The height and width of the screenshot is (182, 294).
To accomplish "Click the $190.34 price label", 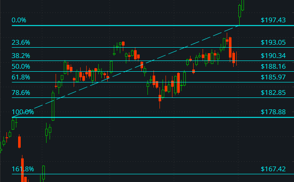I will 273,56.
